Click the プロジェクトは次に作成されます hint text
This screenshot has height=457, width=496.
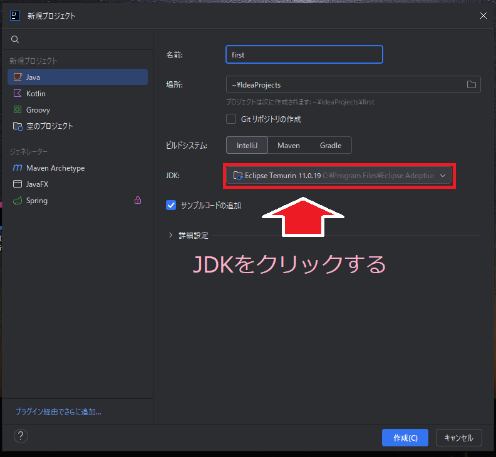pos(300,102)
